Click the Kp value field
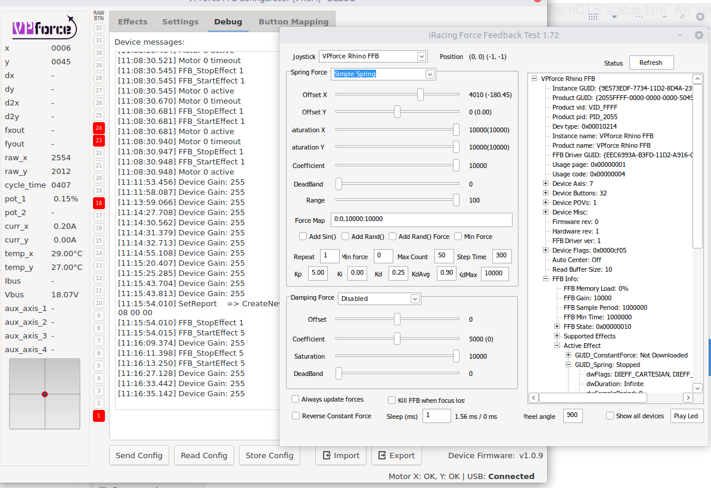 pyautogui.click(x=318, y=273)
